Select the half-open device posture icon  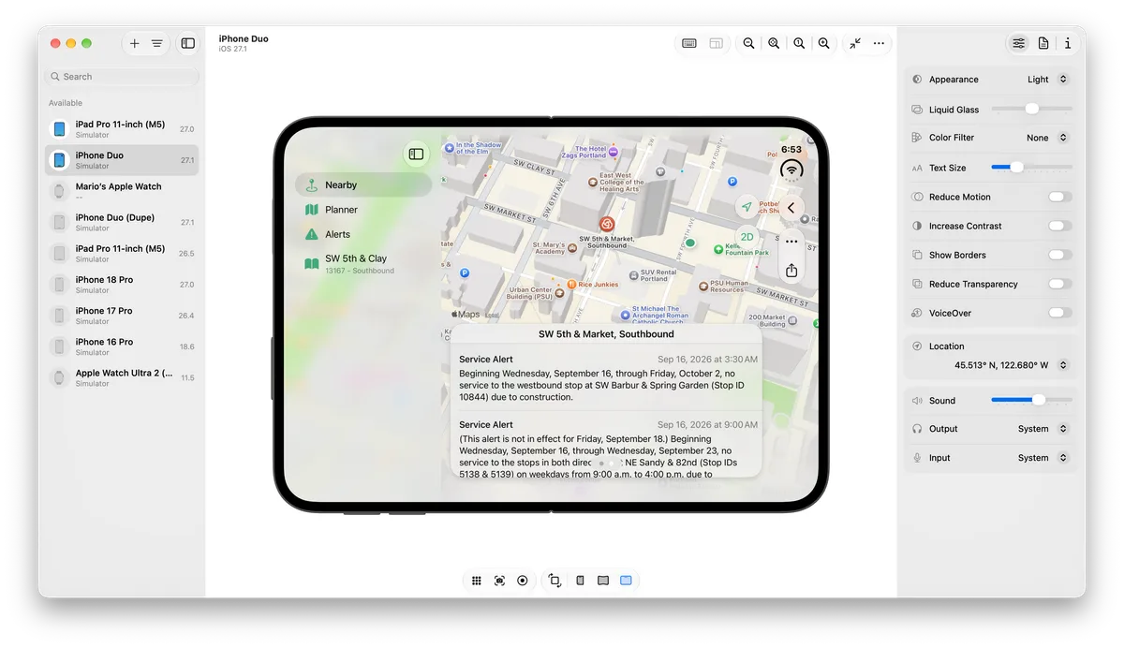[x=603, y=581]
